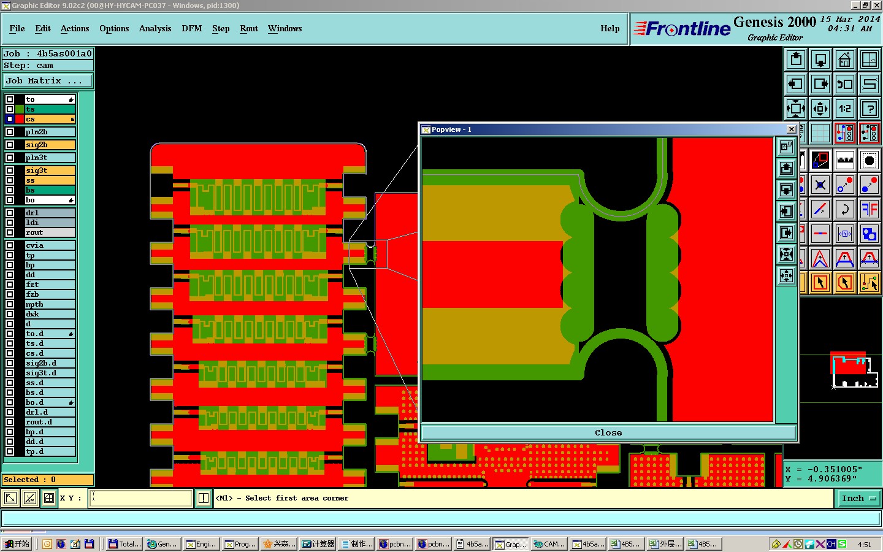Toggle checkbox for layer 'pln3t'
Screen dimensions: 883x552
click(10, 158)
